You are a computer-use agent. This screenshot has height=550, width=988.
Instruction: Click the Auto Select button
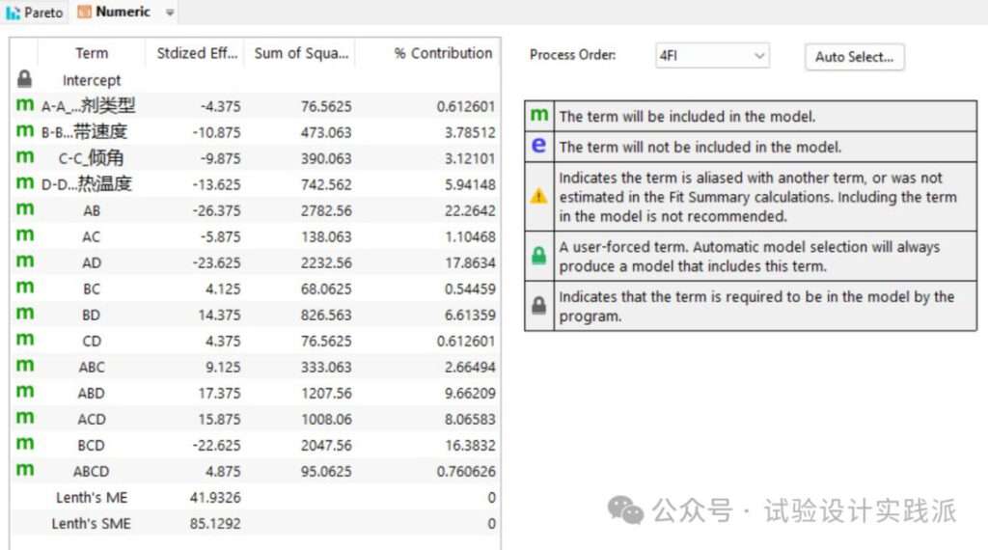[x=855, y=57]
